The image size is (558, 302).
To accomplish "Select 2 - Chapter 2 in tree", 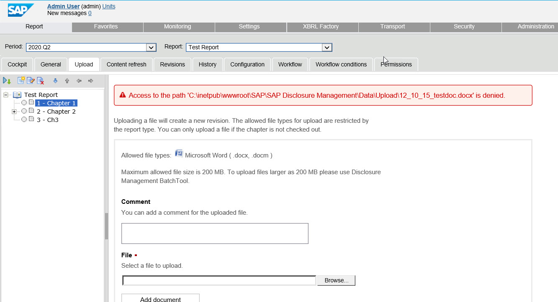I will 56,112.
